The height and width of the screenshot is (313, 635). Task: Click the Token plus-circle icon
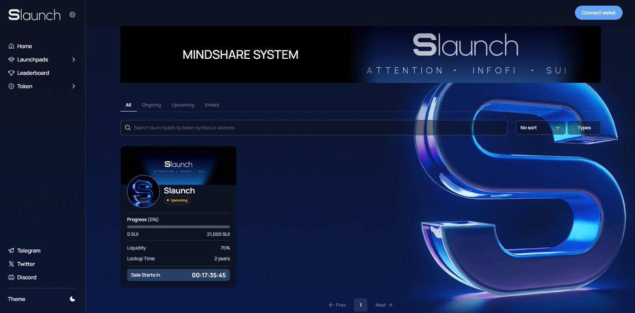click(x=12, y=86)
